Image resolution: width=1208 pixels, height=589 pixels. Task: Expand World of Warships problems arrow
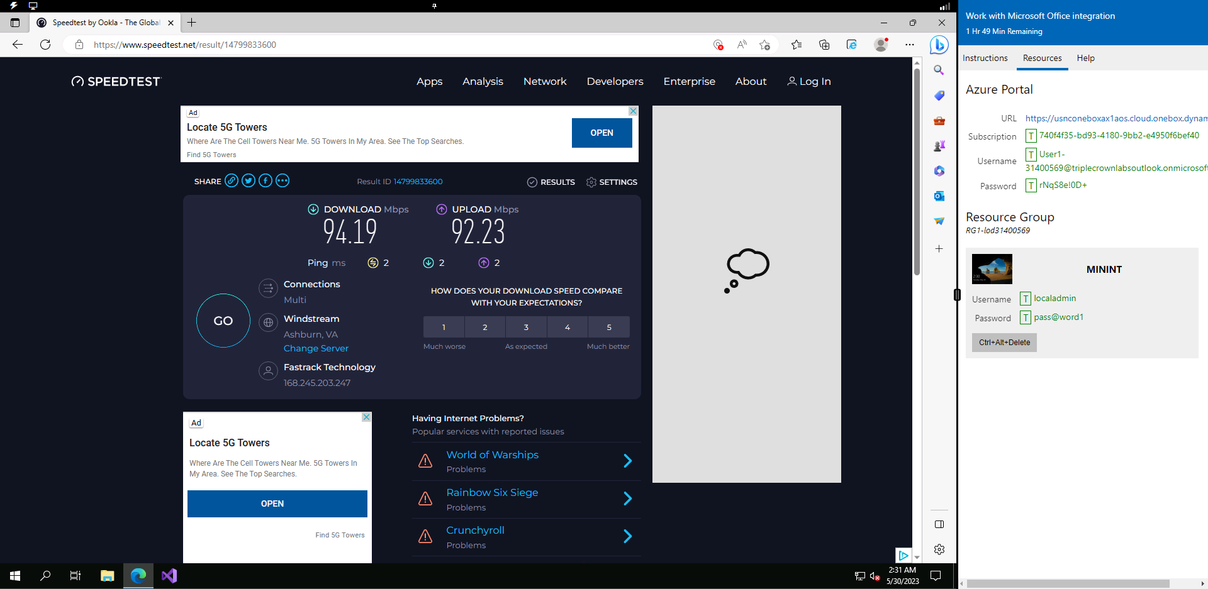(x=627, y=461)
